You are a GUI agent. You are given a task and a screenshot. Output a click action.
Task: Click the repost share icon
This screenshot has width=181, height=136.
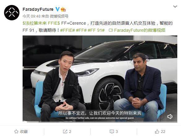[65, 131]
